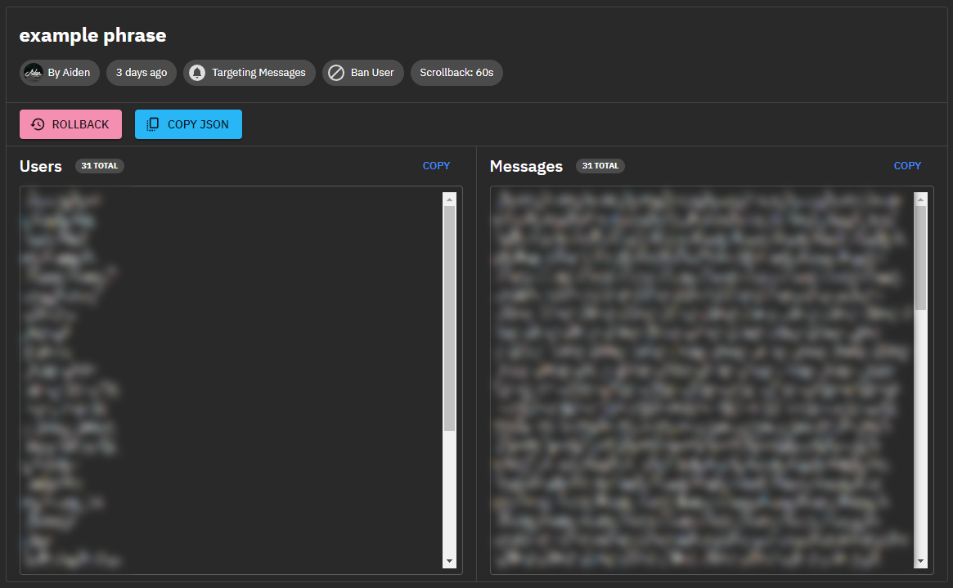Click COPY above the Users list
The image size is (953, 588).
pos(436,165)
